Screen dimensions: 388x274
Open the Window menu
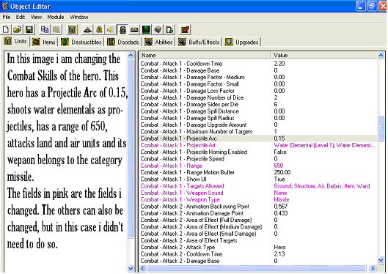(x=79, y=17)
